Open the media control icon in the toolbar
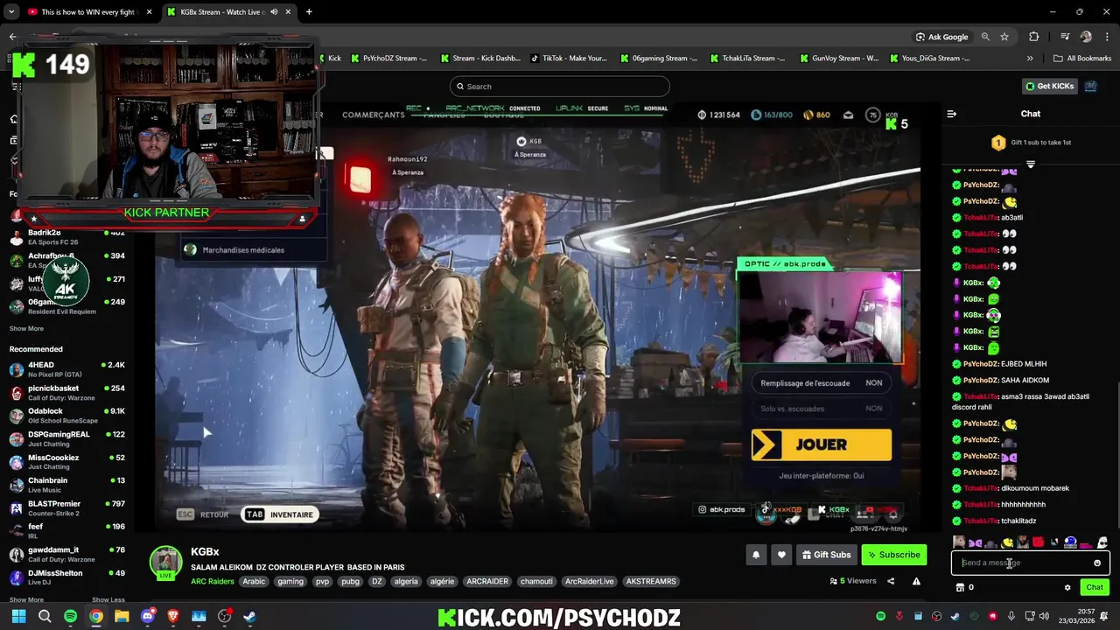Screen dimensions: 1120x630 point(1065,37)
